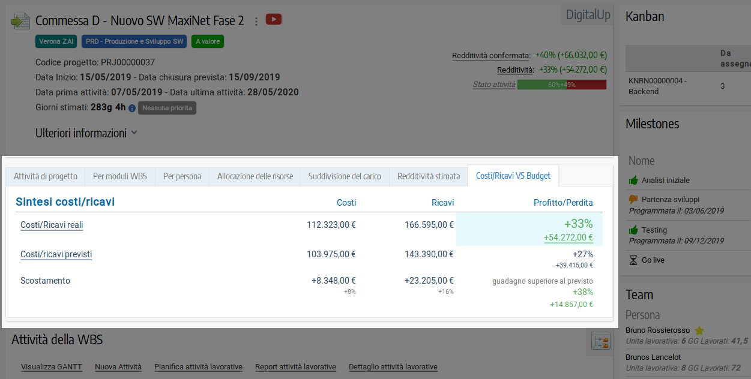This screenshot has width=751, height=379.
Task: Click thumbs-down icon for Partenza sviluppi milestone
Action: 633,199
